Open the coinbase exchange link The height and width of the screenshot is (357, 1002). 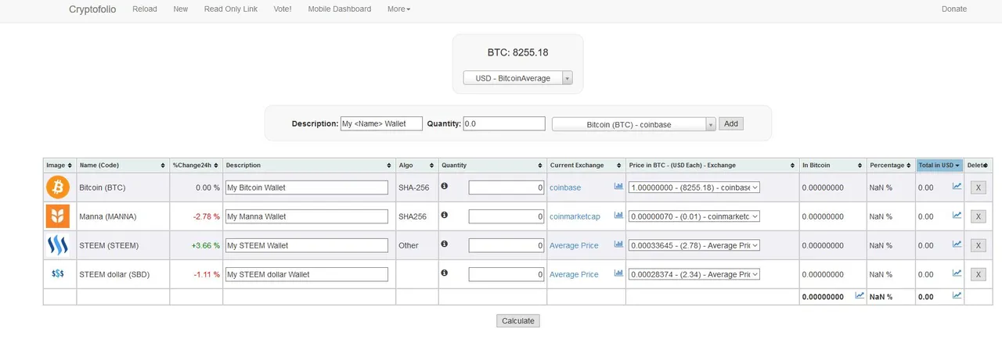click(565, 187)
